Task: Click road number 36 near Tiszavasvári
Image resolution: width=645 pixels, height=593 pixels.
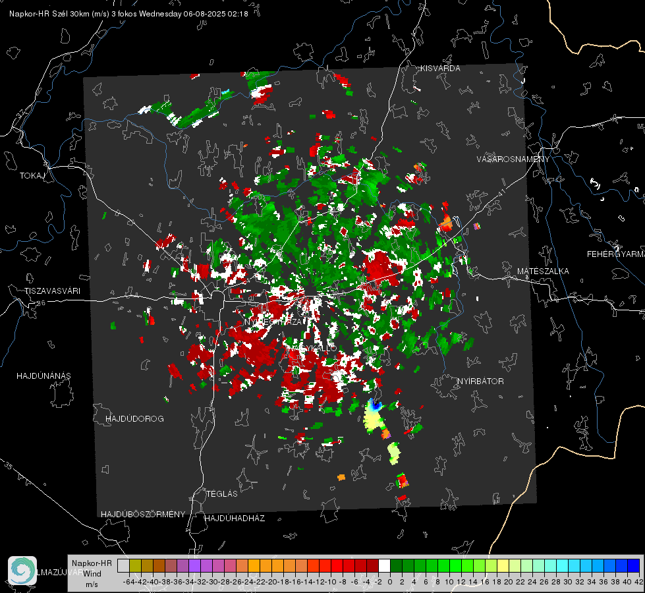Action: [x=41, y=303]
